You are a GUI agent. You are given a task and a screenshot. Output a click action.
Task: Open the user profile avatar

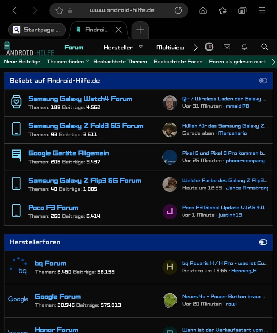point(209,47)
